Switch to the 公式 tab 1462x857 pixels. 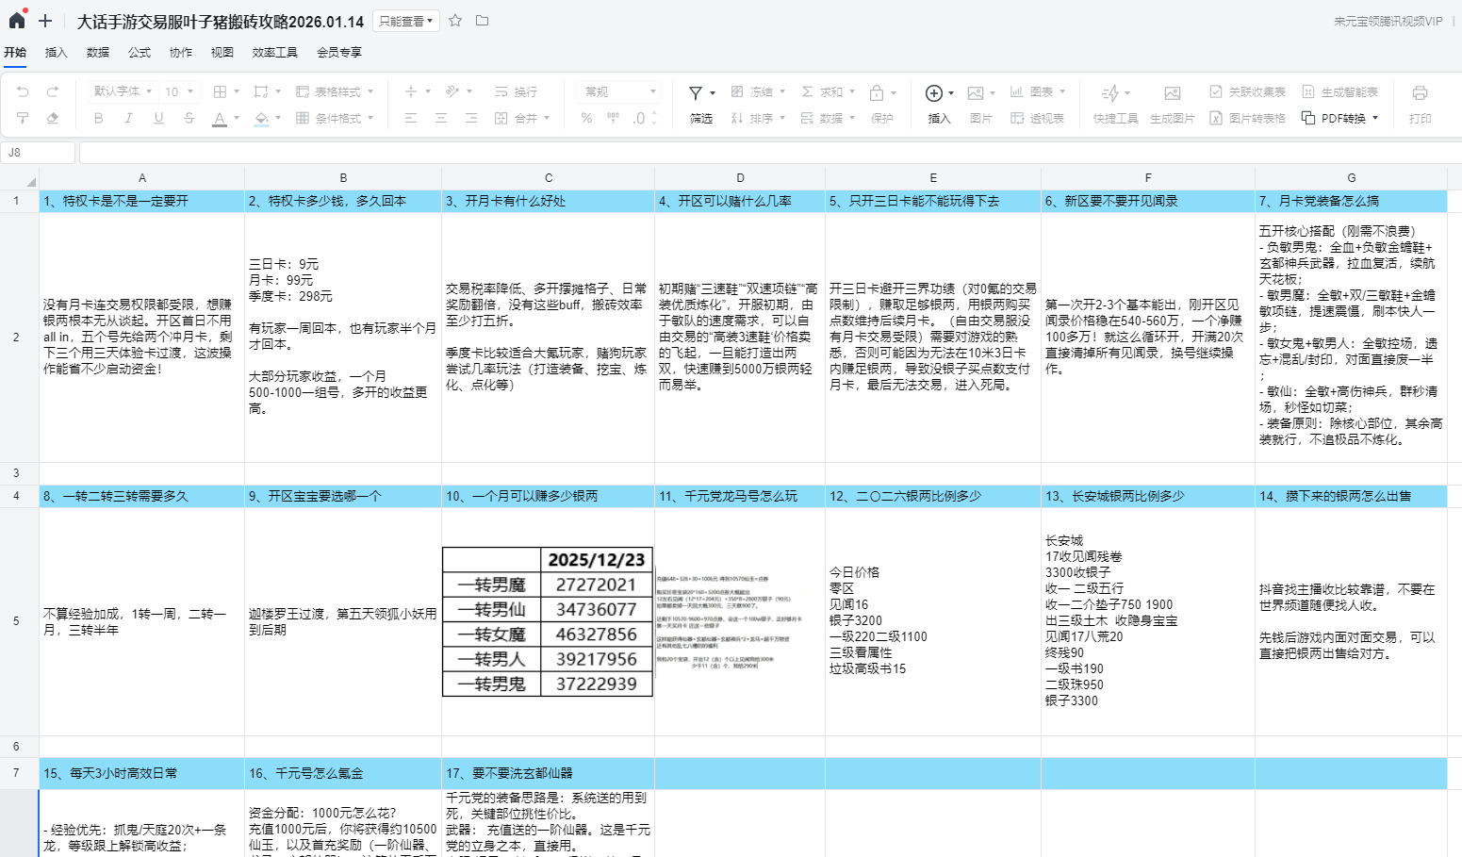click(140, 53)
